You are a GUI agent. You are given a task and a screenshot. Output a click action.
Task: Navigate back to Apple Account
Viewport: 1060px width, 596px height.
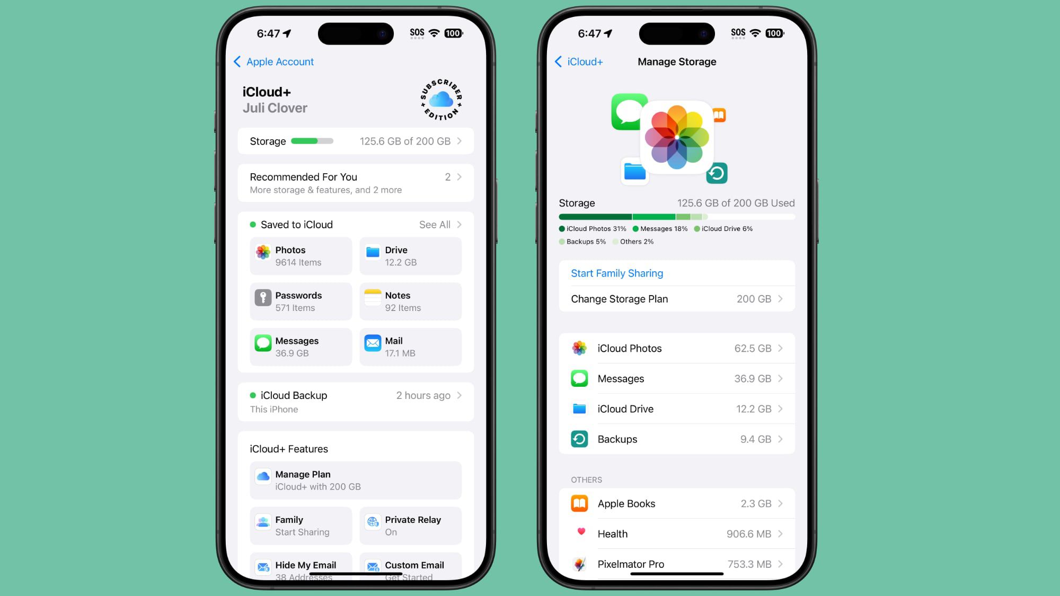[273, 61]
